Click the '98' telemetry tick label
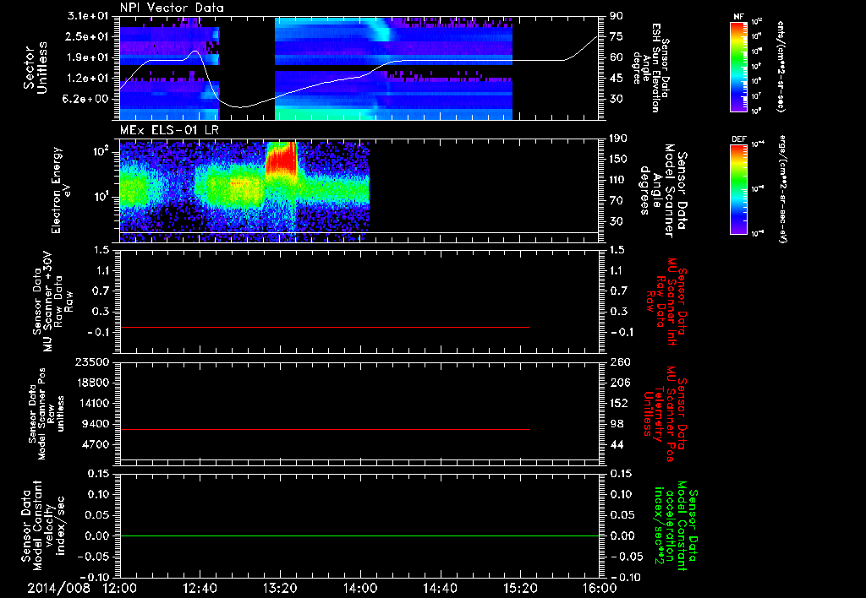Viewport: 866px width, 598px height. pyautogui.click(x=616, y=424)
